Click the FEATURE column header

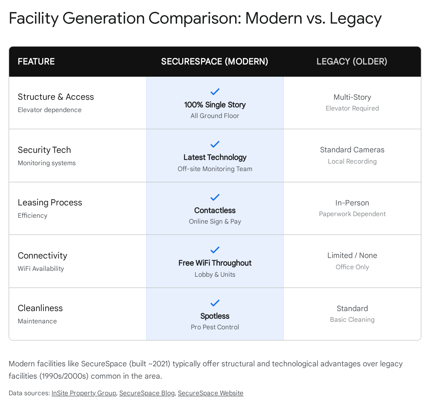(36, 61)
